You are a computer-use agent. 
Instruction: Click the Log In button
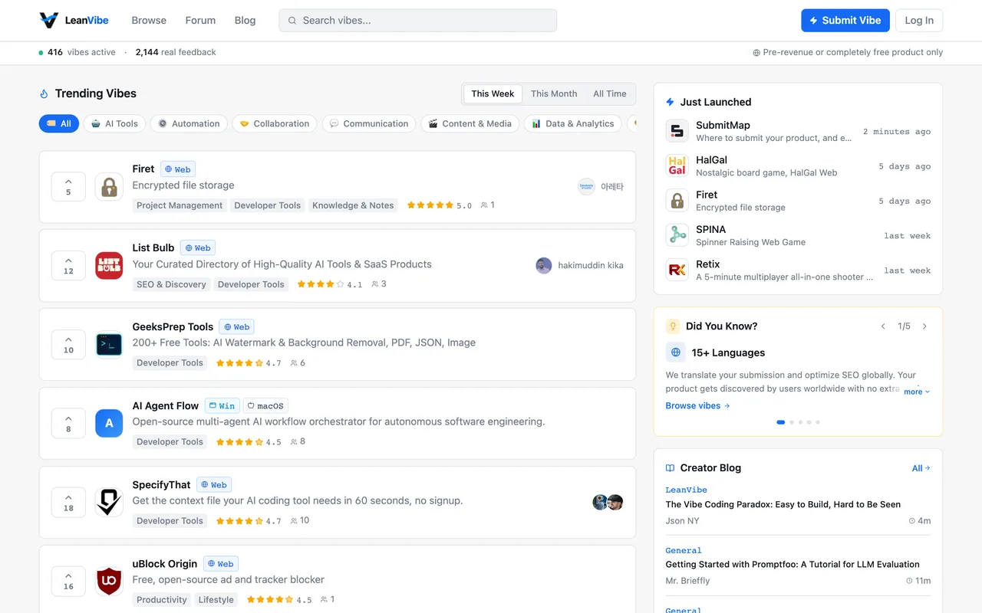click(x=919, y=21)
